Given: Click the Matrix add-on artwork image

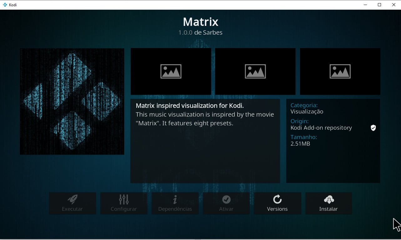Looking at the screenshot, I should click(x=72, y=101).
